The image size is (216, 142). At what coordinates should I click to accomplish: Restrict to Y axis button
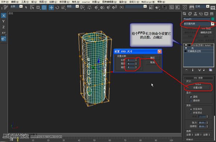coord(4,21)
